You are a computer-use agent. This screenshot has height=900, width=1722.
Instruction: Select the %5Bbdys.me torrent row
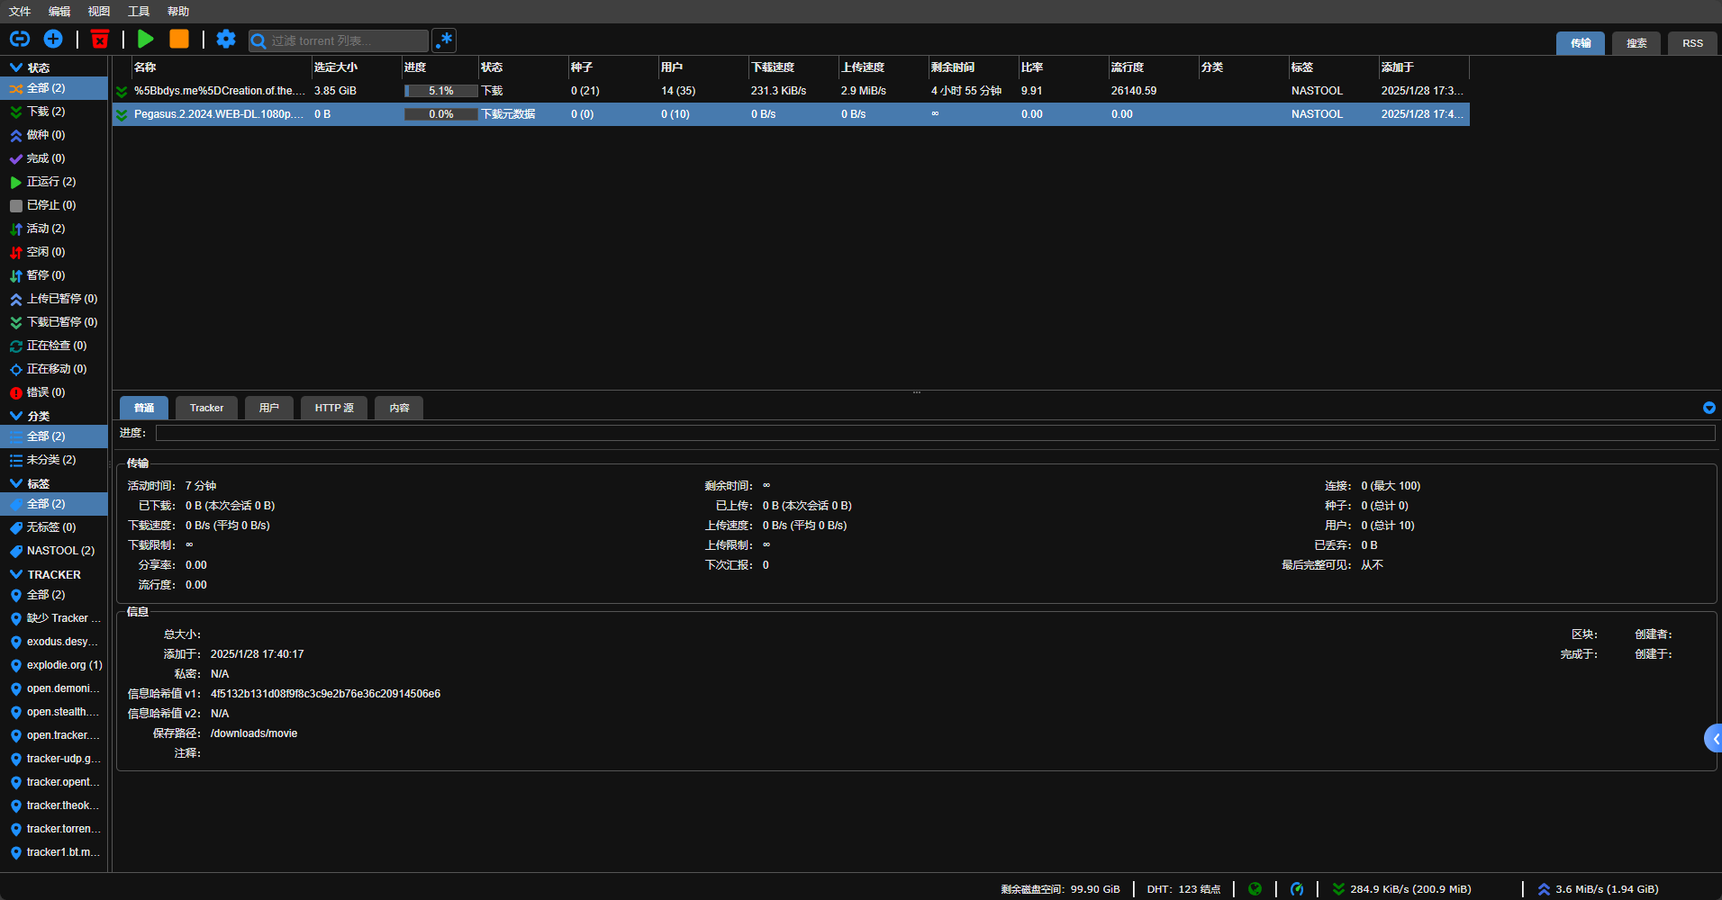[791, 91]
